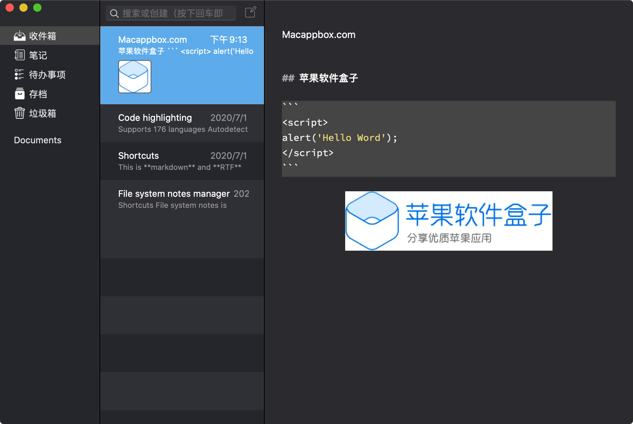This screenshot has height=424, width=633.
Task: Click 'Shortcuts File system notes is' preview
Action: click(172, 205)
